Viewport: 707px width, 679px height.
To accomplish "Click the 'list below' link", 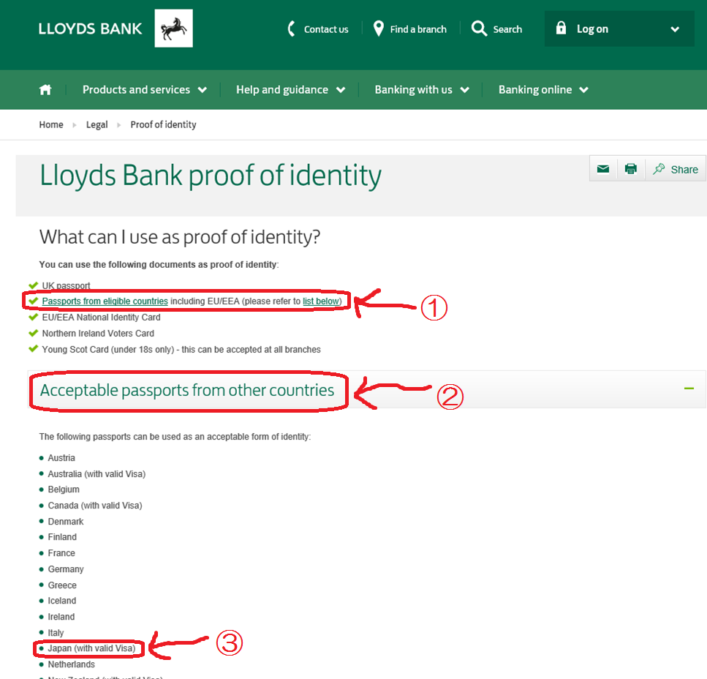I will (320, 301).
